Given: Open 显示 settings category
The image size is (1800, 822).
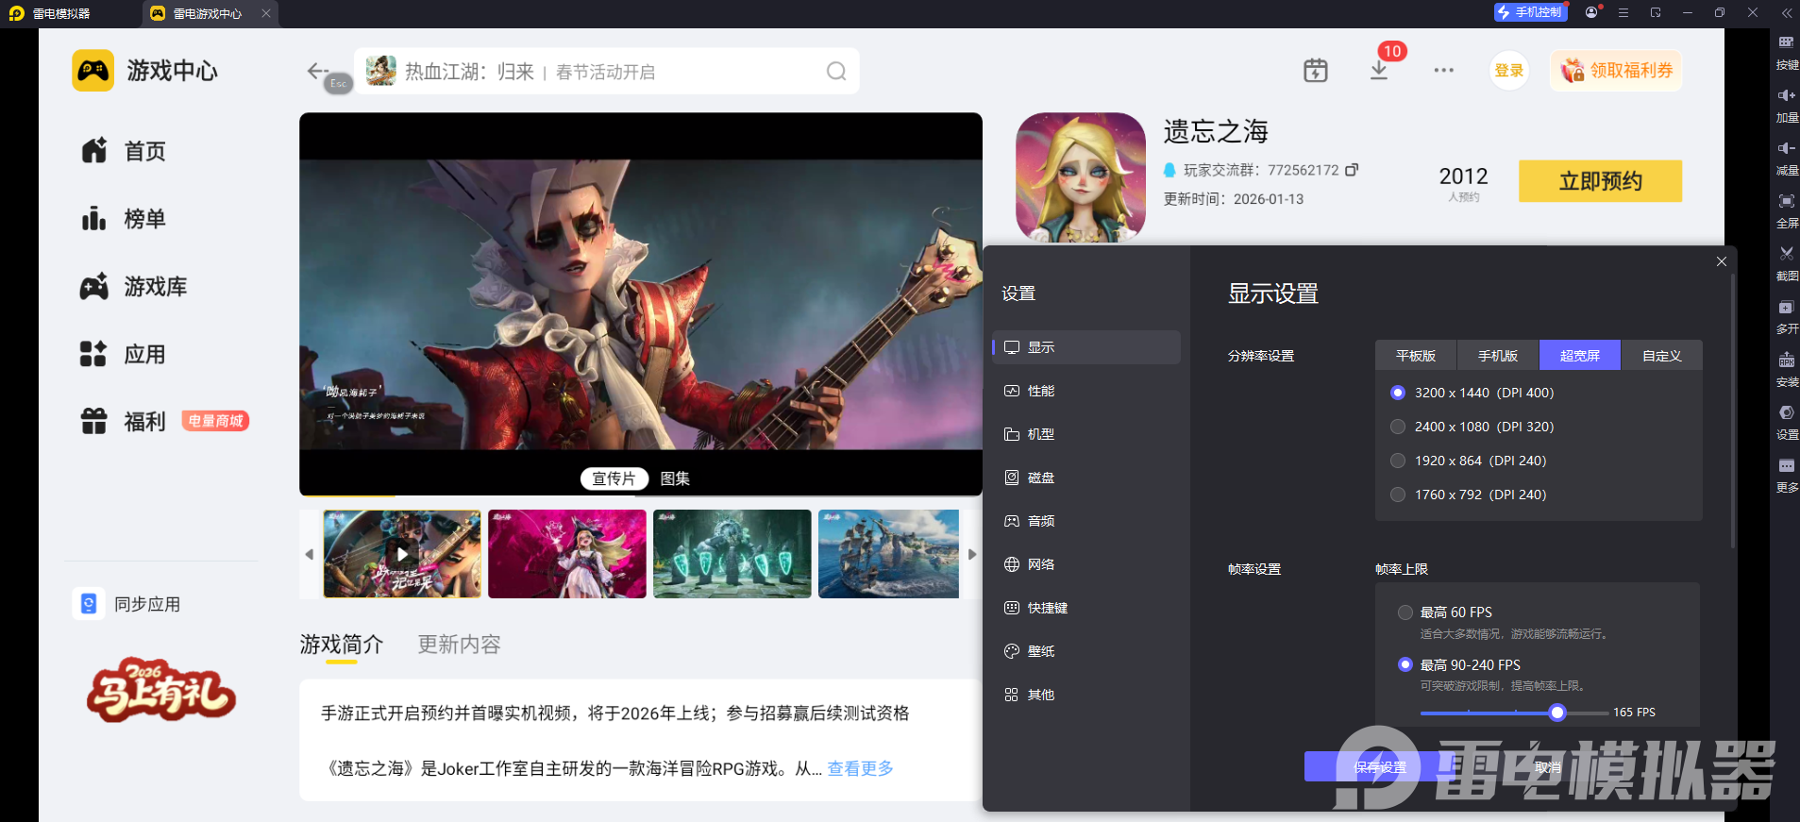Looking at the screenshot, I should coord(1086,347).
